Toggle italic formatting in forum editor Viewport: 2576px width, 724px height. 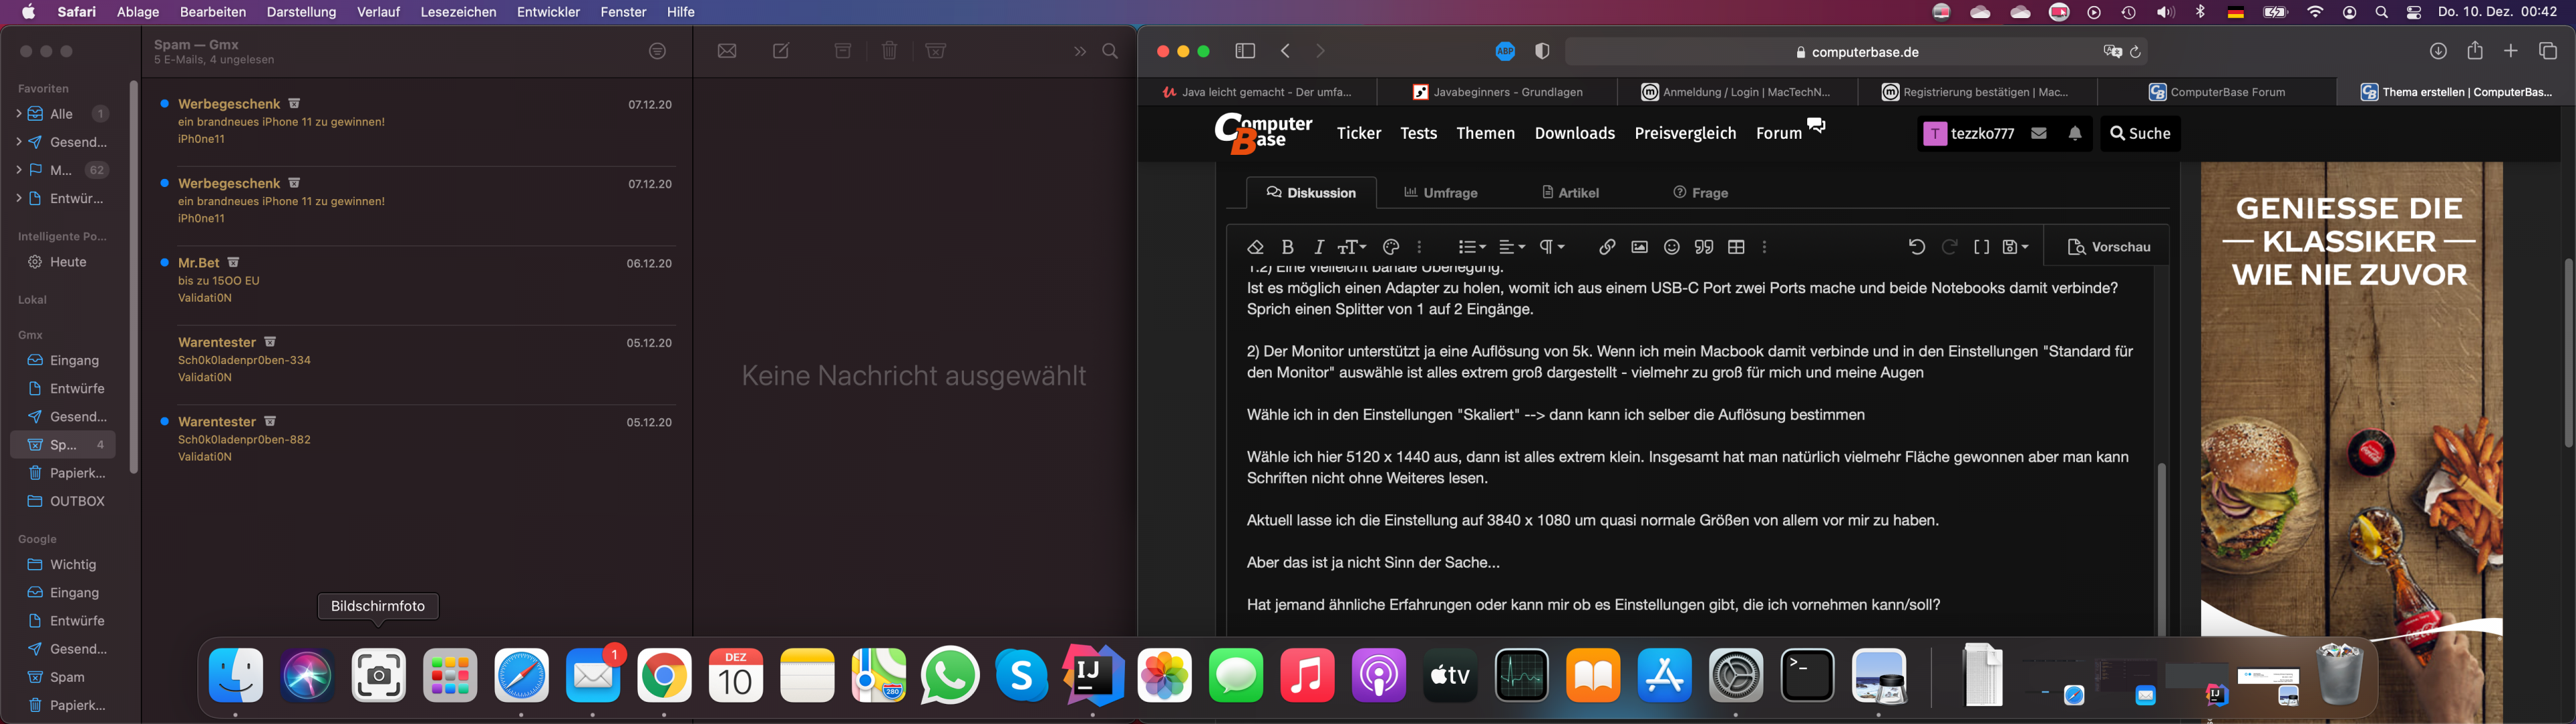[1319, 247]
